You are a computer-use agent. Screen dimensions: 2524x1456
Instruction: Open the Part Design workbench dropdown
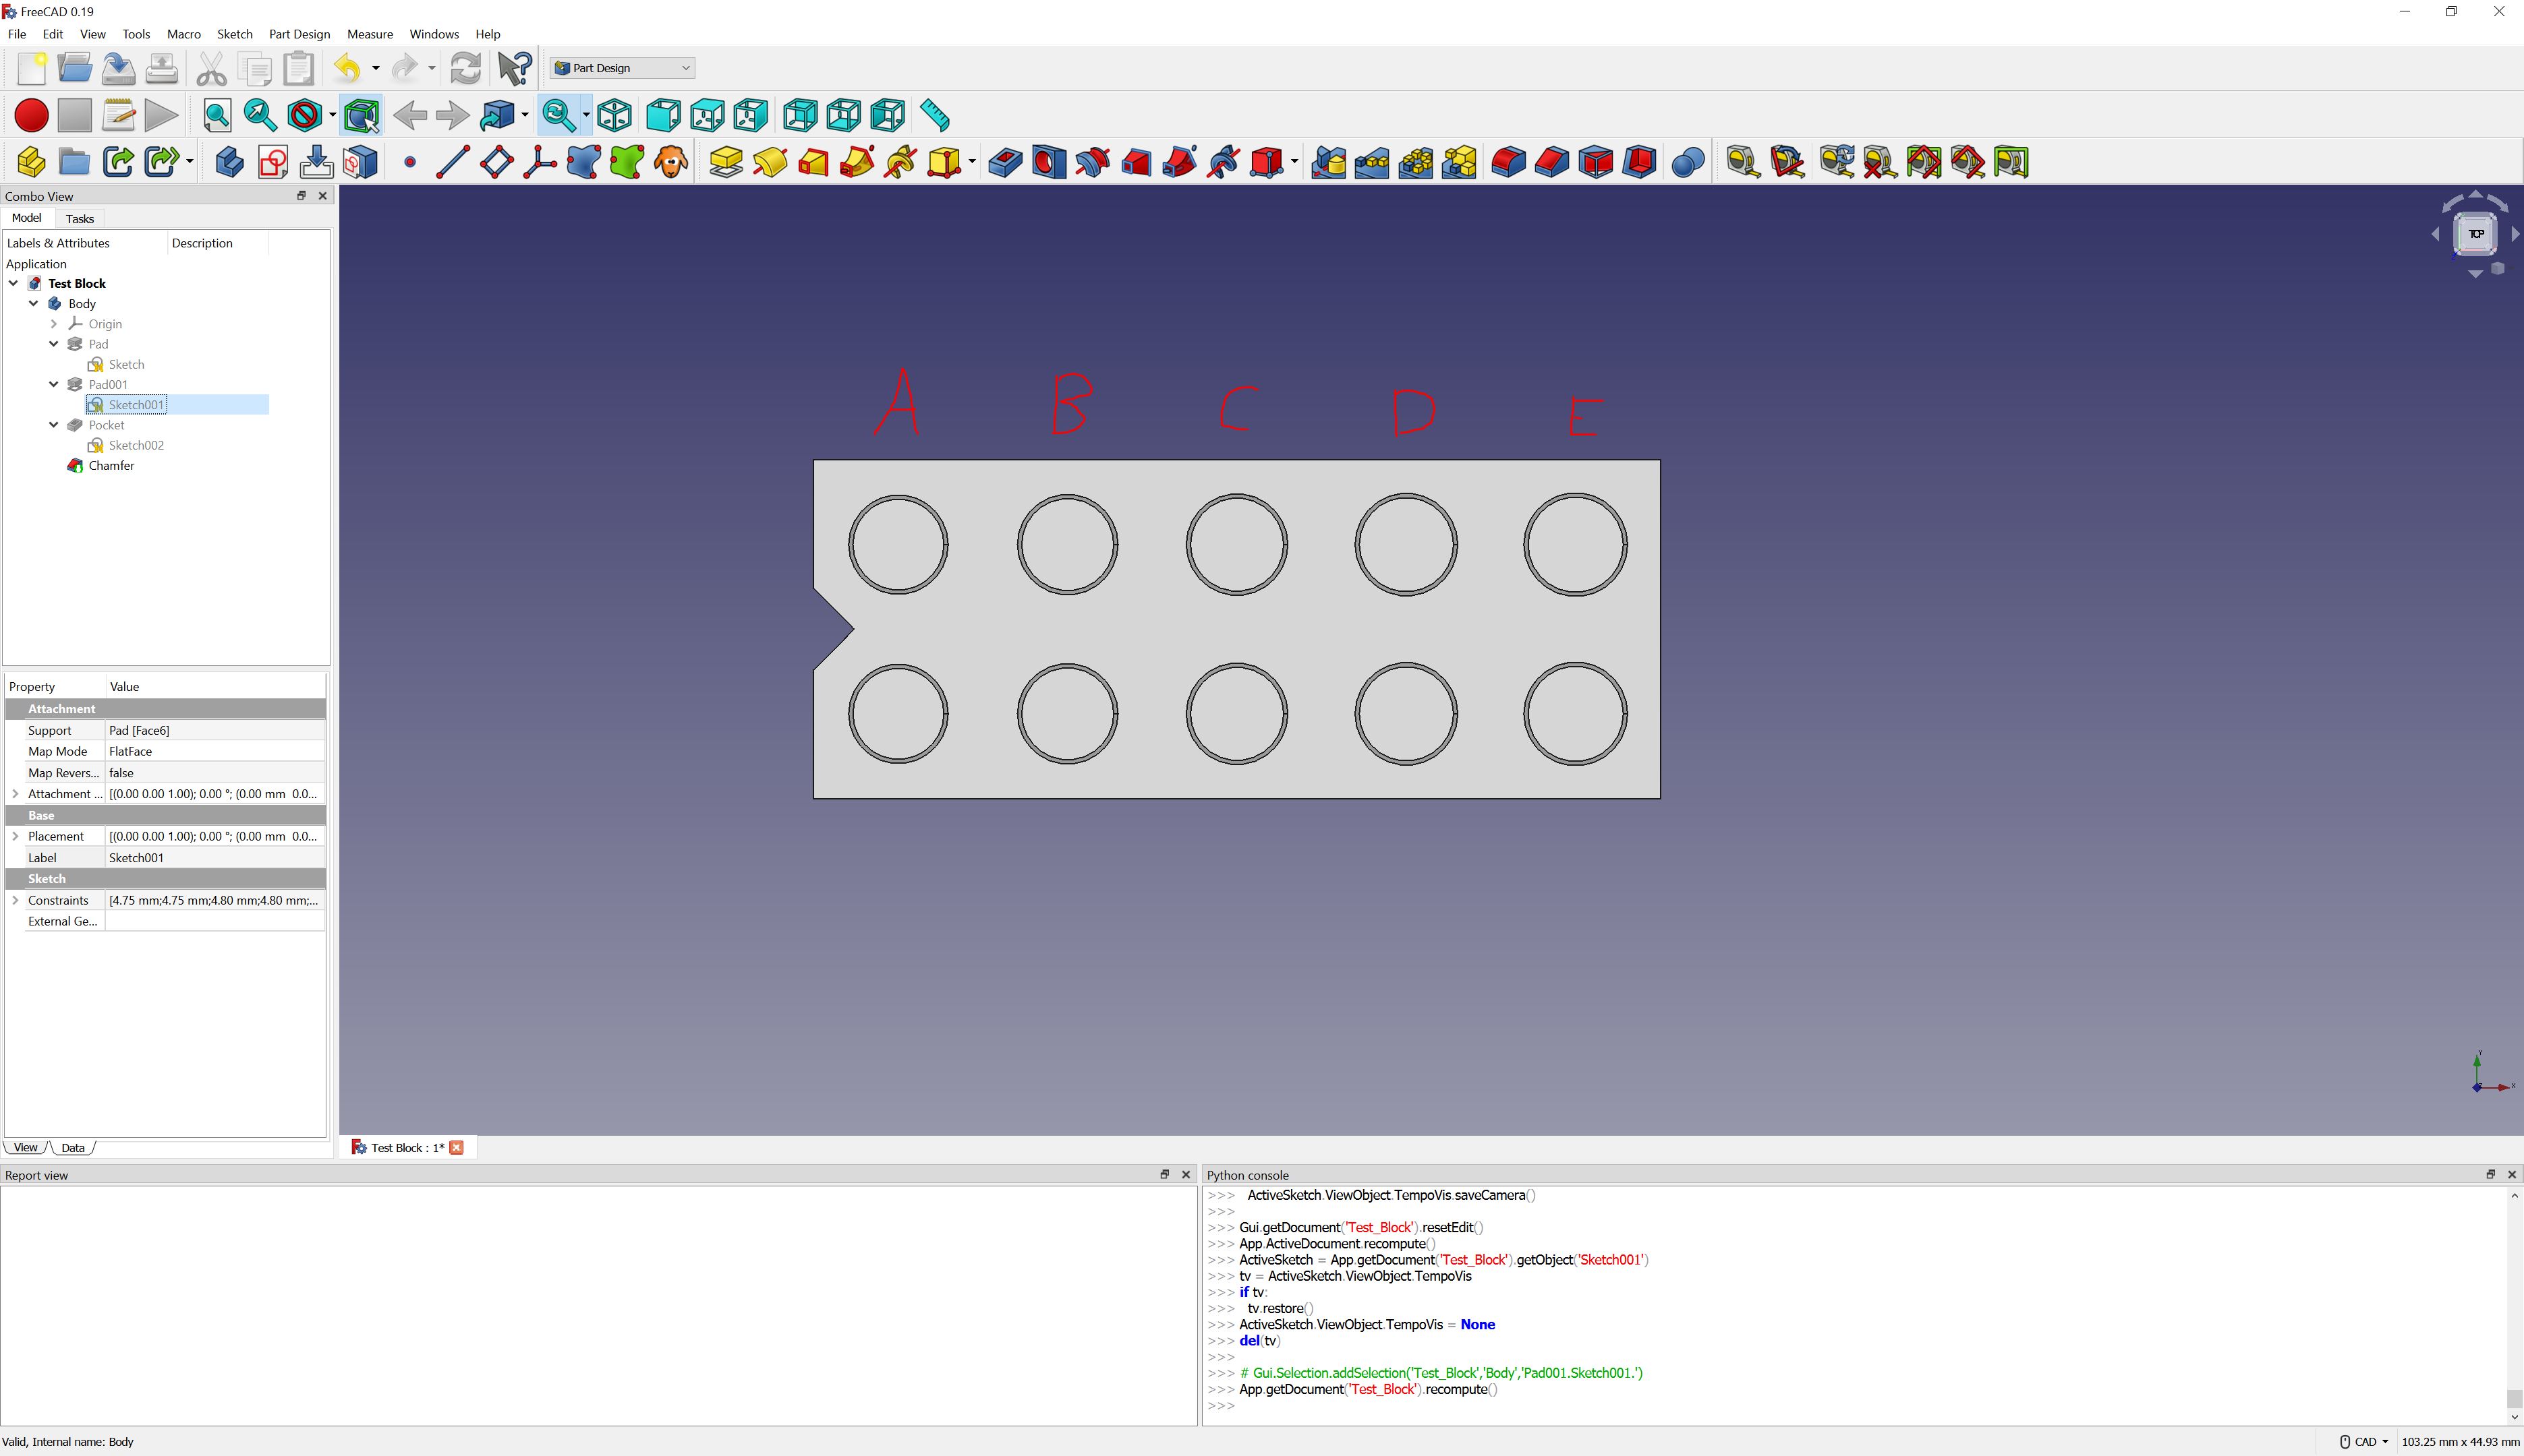click(x=623, y=68)
